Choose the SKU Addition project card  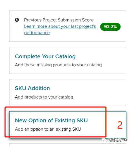(x=68, y=92)
